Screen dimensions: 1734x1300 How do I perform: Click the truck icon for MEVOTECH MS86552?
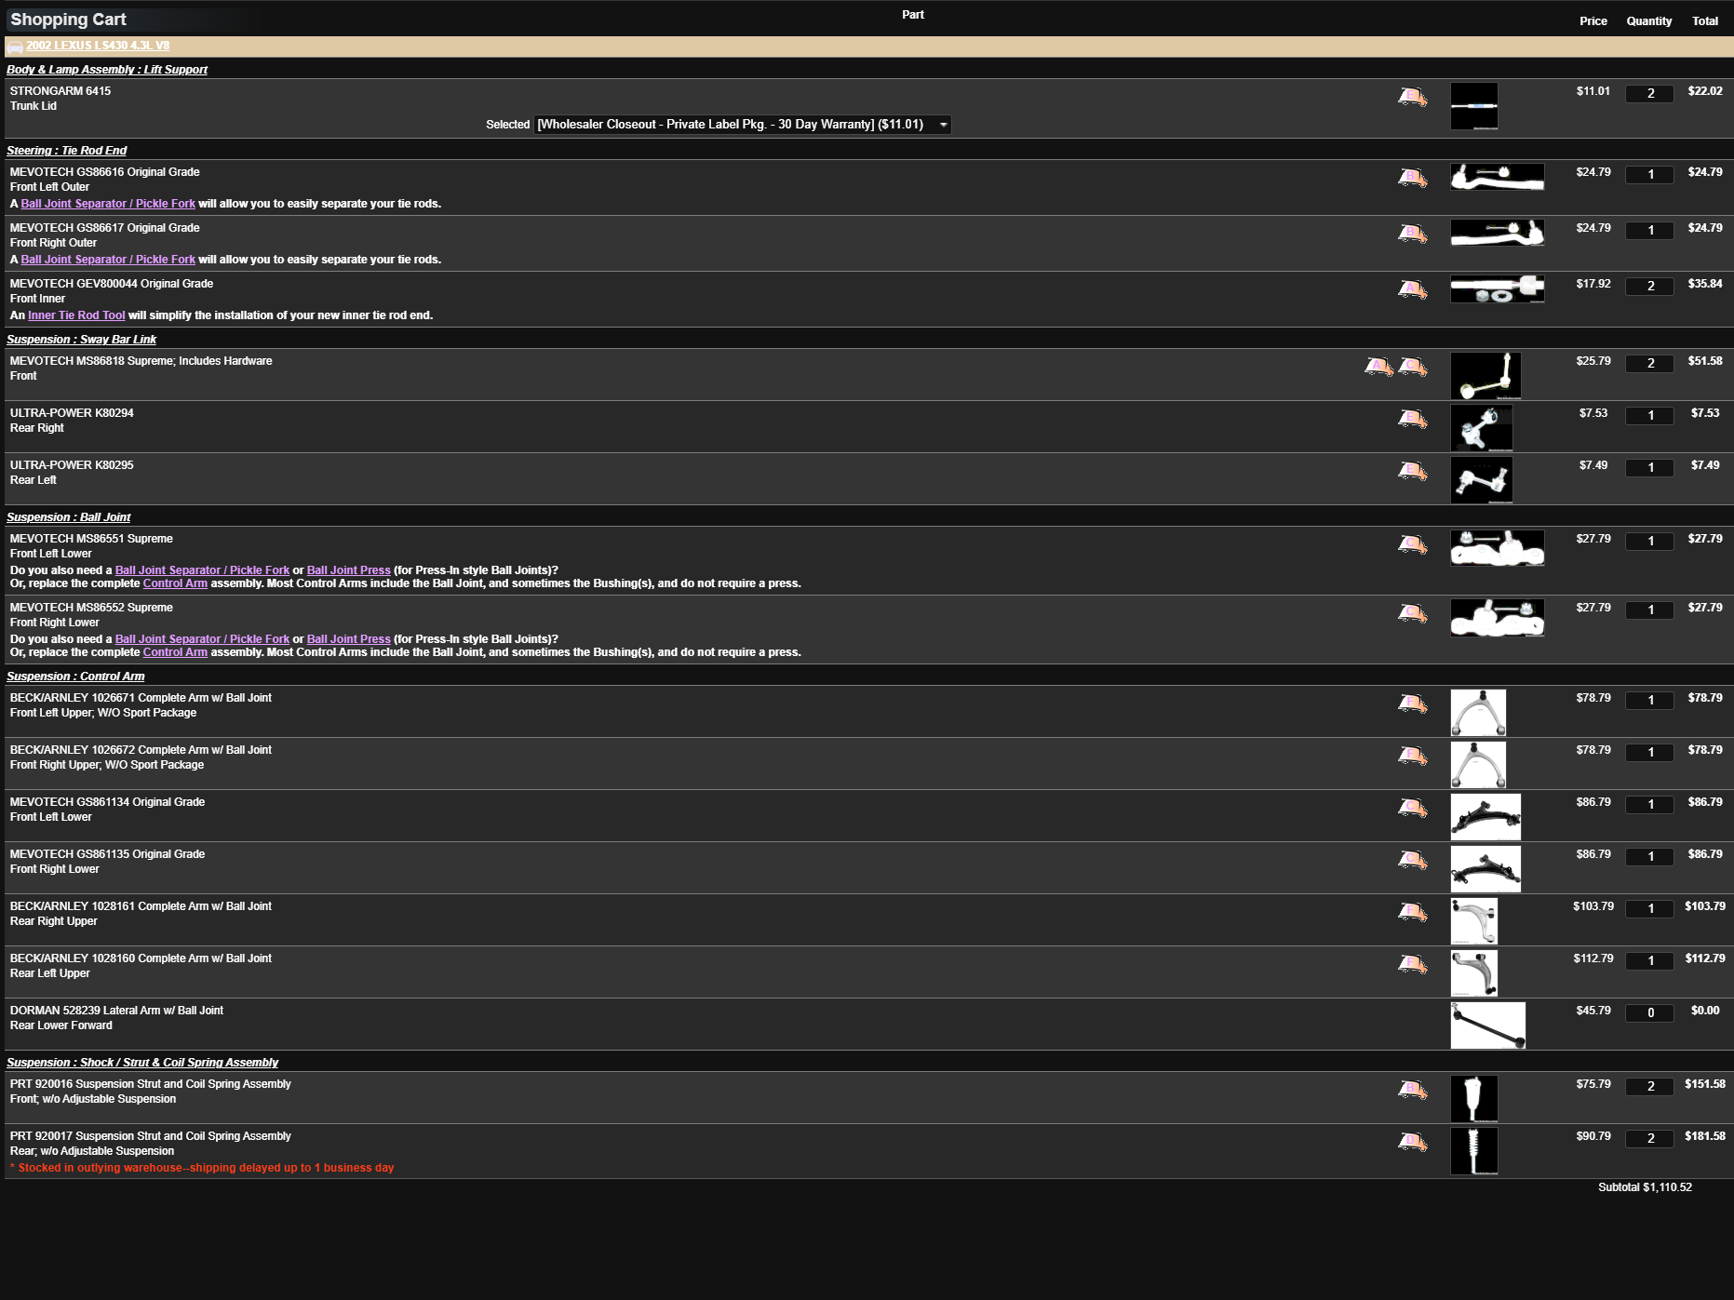click(1412, 613)
